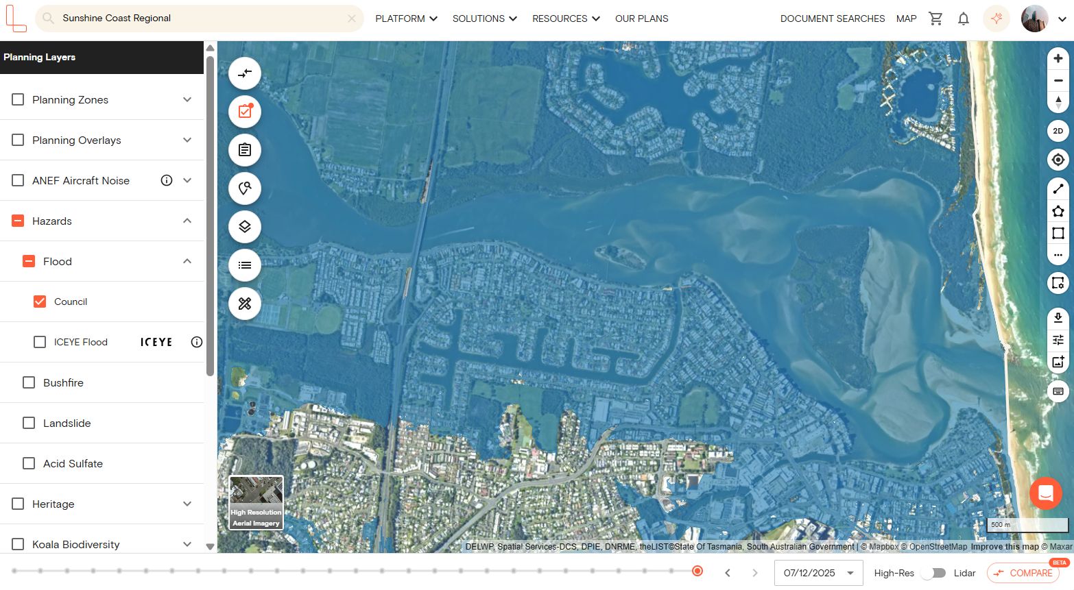Clear the search box with X icon
This screenshot has width=1074, height=590.
[352, 19]
